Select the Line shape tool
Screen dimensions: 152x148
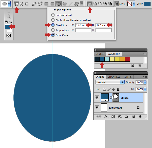click(x=71, y=4)
